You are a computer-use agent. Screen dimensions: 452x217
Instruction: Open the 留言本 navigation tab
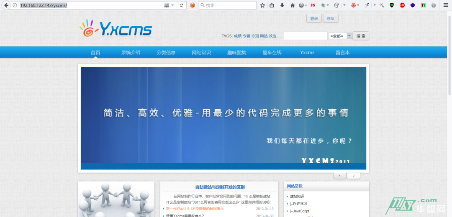343,53
